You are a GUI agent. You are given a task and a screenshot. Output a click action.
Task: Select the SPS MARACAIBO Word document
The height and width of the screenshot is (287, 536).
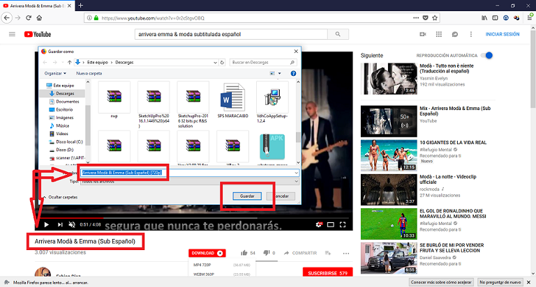(x=232, y=100)
